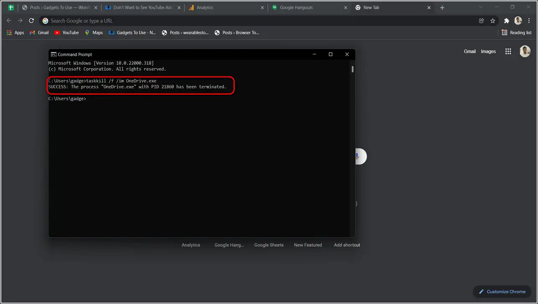Switch to the Analytics tab
The height and width of the screenshot is (304, 538).
[226, 8]
